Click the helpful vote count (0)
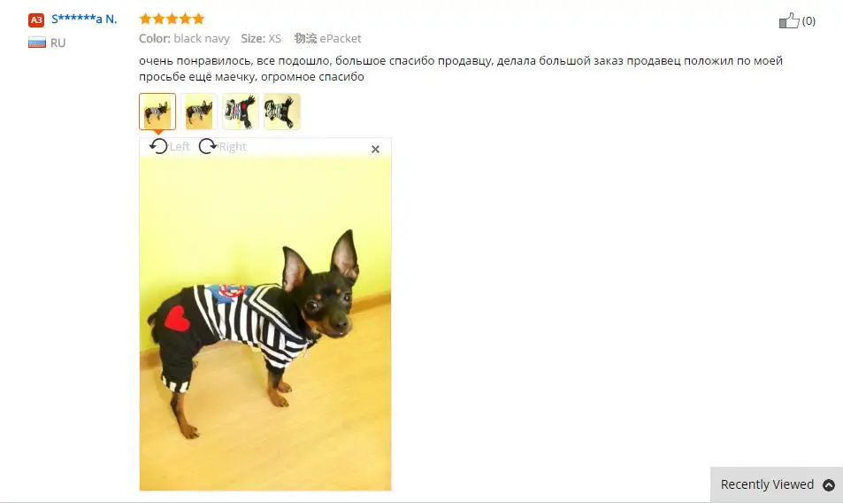Screen dimensions: 843x503 (809, 21)
